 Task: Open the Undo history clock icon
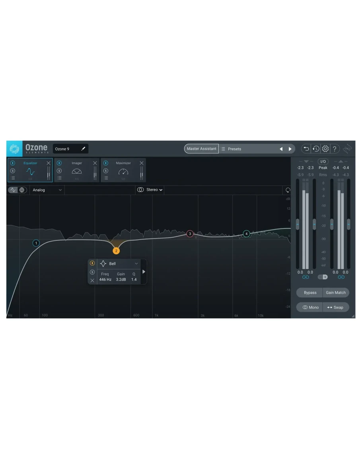pyautogui.click(x=316, y=149)
